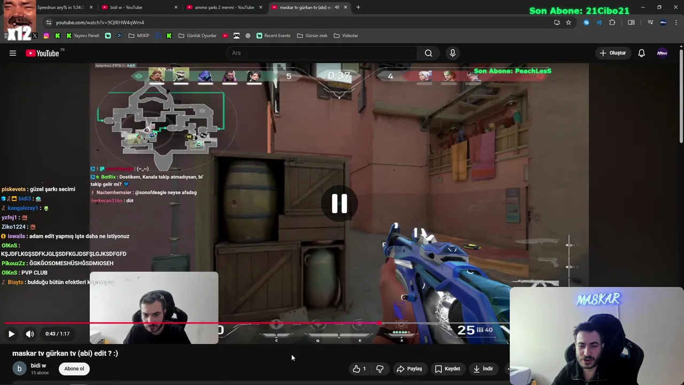This screenshot has height=385, width=684.
Task: Open a new browser tab with plus
Action: 358,7
